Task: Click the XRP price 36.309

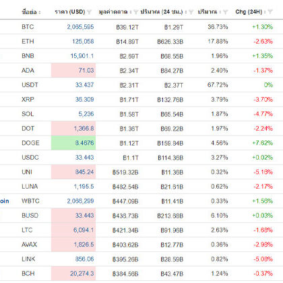Action: click(x=84, y=100)
